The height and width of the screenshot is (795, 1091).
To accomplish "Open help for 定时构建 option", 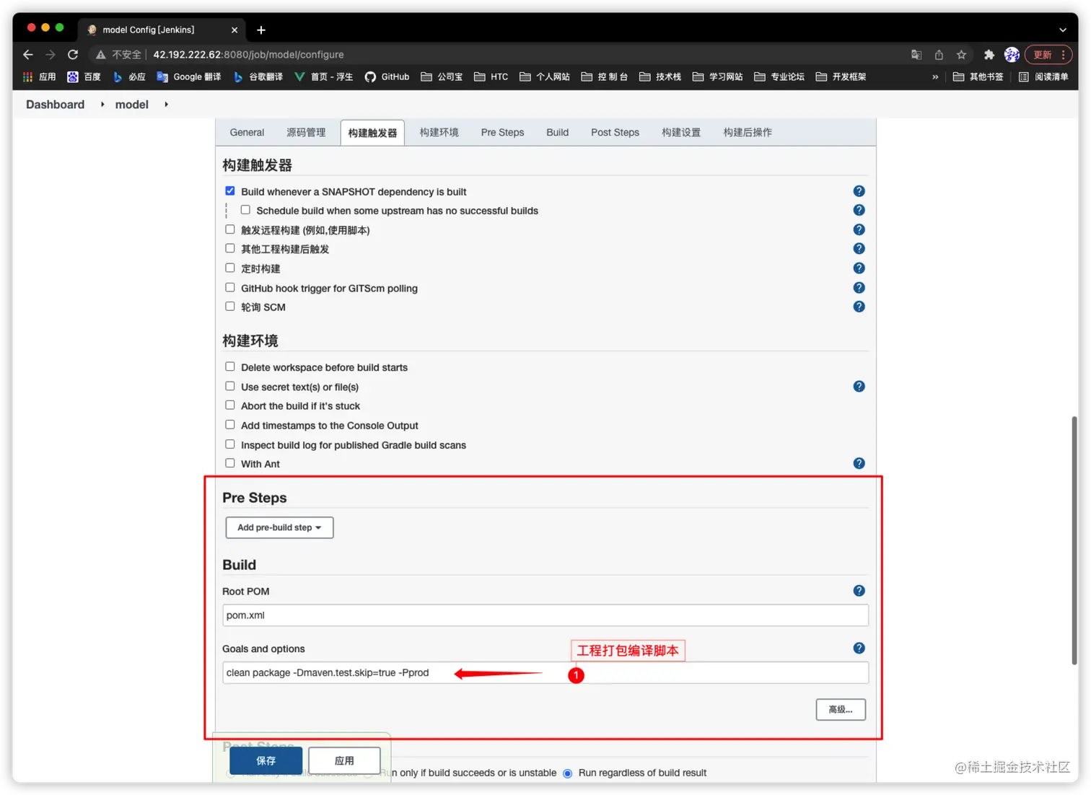I will click(x=859, y=268).
